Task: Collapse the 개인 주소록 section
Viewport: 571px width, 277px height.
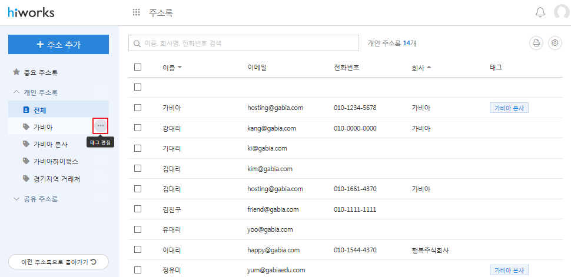Action: [16, 92]
